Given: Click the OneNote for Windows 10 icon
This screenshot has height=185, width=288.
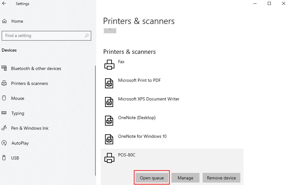Looking at the screenshot, I should 109,139.
